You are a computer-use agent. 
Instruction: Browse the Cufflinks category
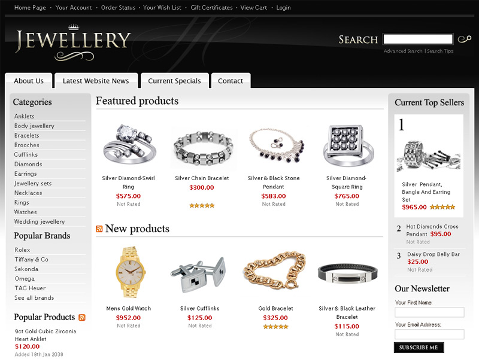coord(26,154)
